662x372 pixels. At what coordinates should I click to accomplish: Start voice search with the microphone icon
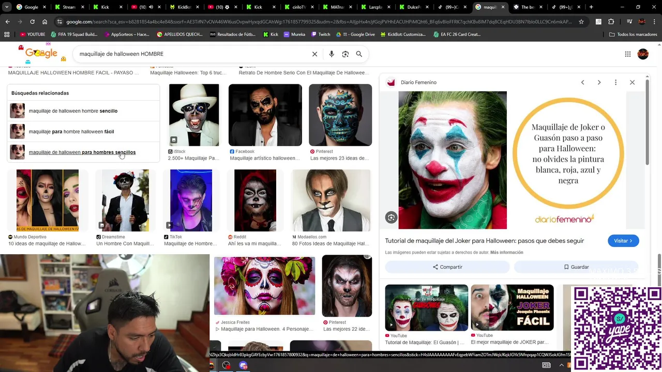tap(332, 54)
